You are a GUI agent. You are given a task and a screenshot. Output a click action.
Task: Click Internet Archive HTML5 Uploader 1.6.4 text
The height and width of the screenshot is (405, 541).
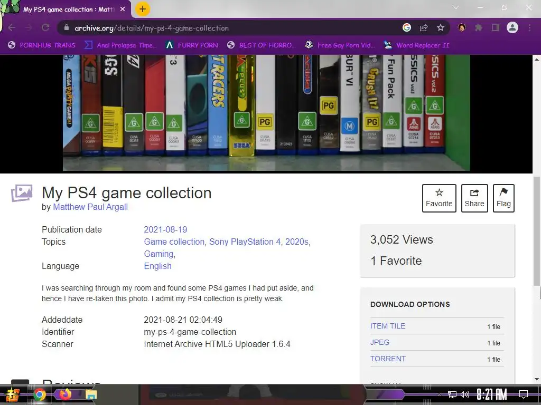[x=217, y=344]
